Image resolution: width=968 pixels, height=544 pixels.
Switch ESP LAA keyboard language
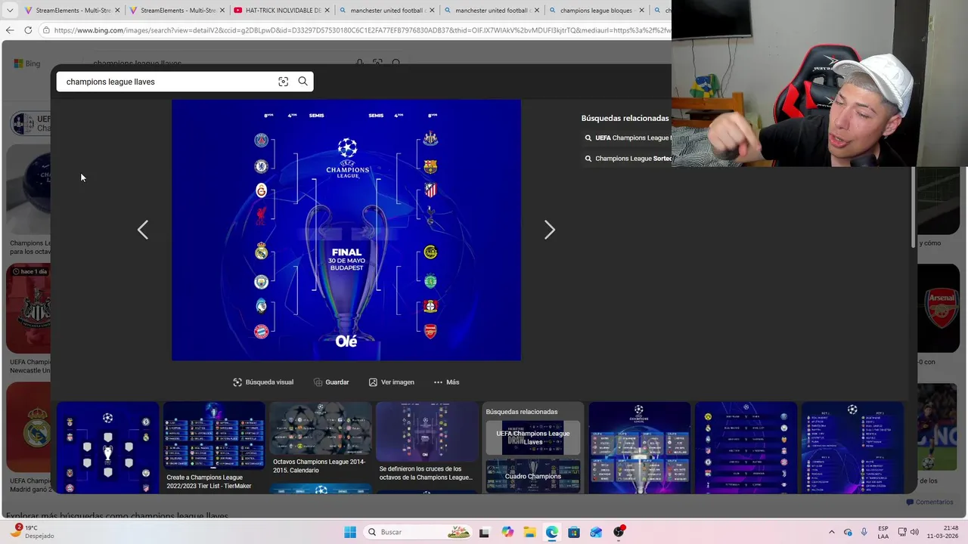(x=883, y=532)
